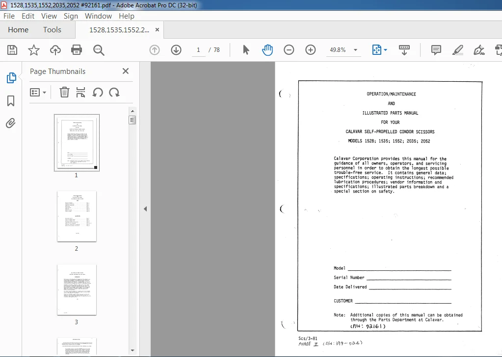
Task: Switch to the Tools tab
Action: [x=52, y=30]
